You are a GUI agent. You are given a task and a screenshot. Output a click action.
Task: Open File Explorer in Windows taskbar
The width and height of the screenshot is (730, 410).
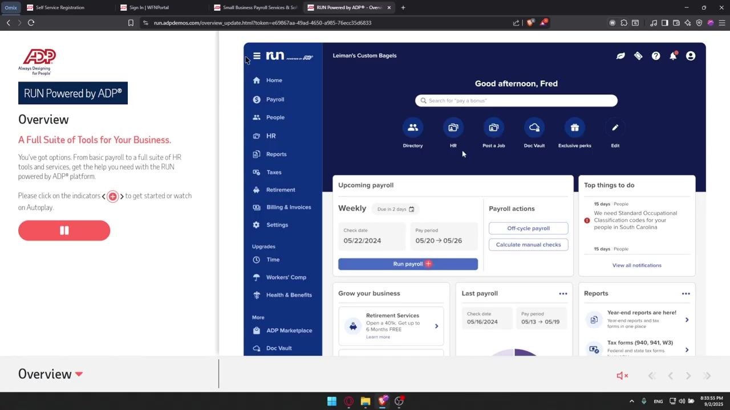(x=365, y=401)
